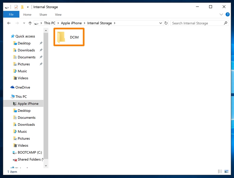Click the Help question mark icon

(x=228, y=14)
